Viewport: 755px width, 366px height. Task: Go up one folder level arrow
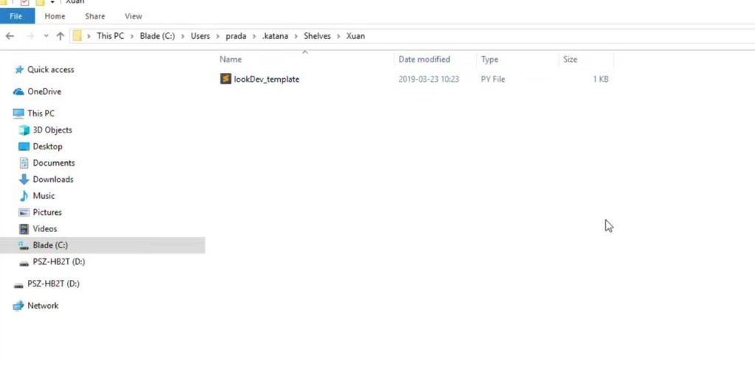60,36
